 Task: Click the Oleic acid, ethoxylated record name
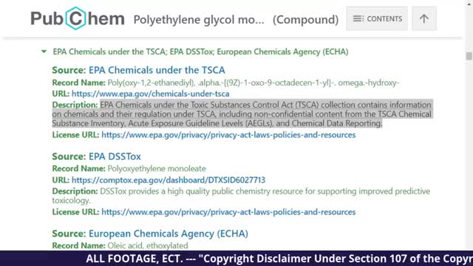tap(148, 245)
